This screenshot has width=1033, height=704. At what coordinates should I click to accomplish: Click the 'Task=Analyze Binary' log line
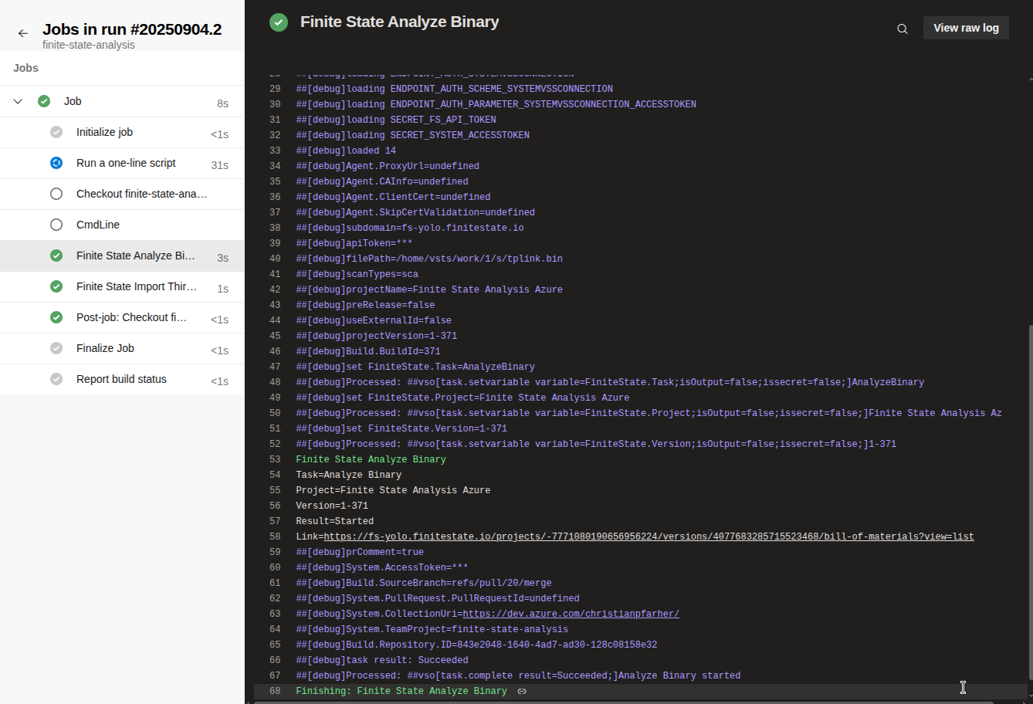(x=348, y=475)
